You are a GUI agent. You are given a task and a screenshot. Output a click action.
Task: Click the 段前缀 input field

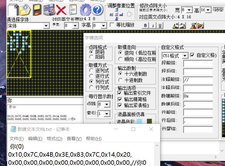(x=198, y=63)
